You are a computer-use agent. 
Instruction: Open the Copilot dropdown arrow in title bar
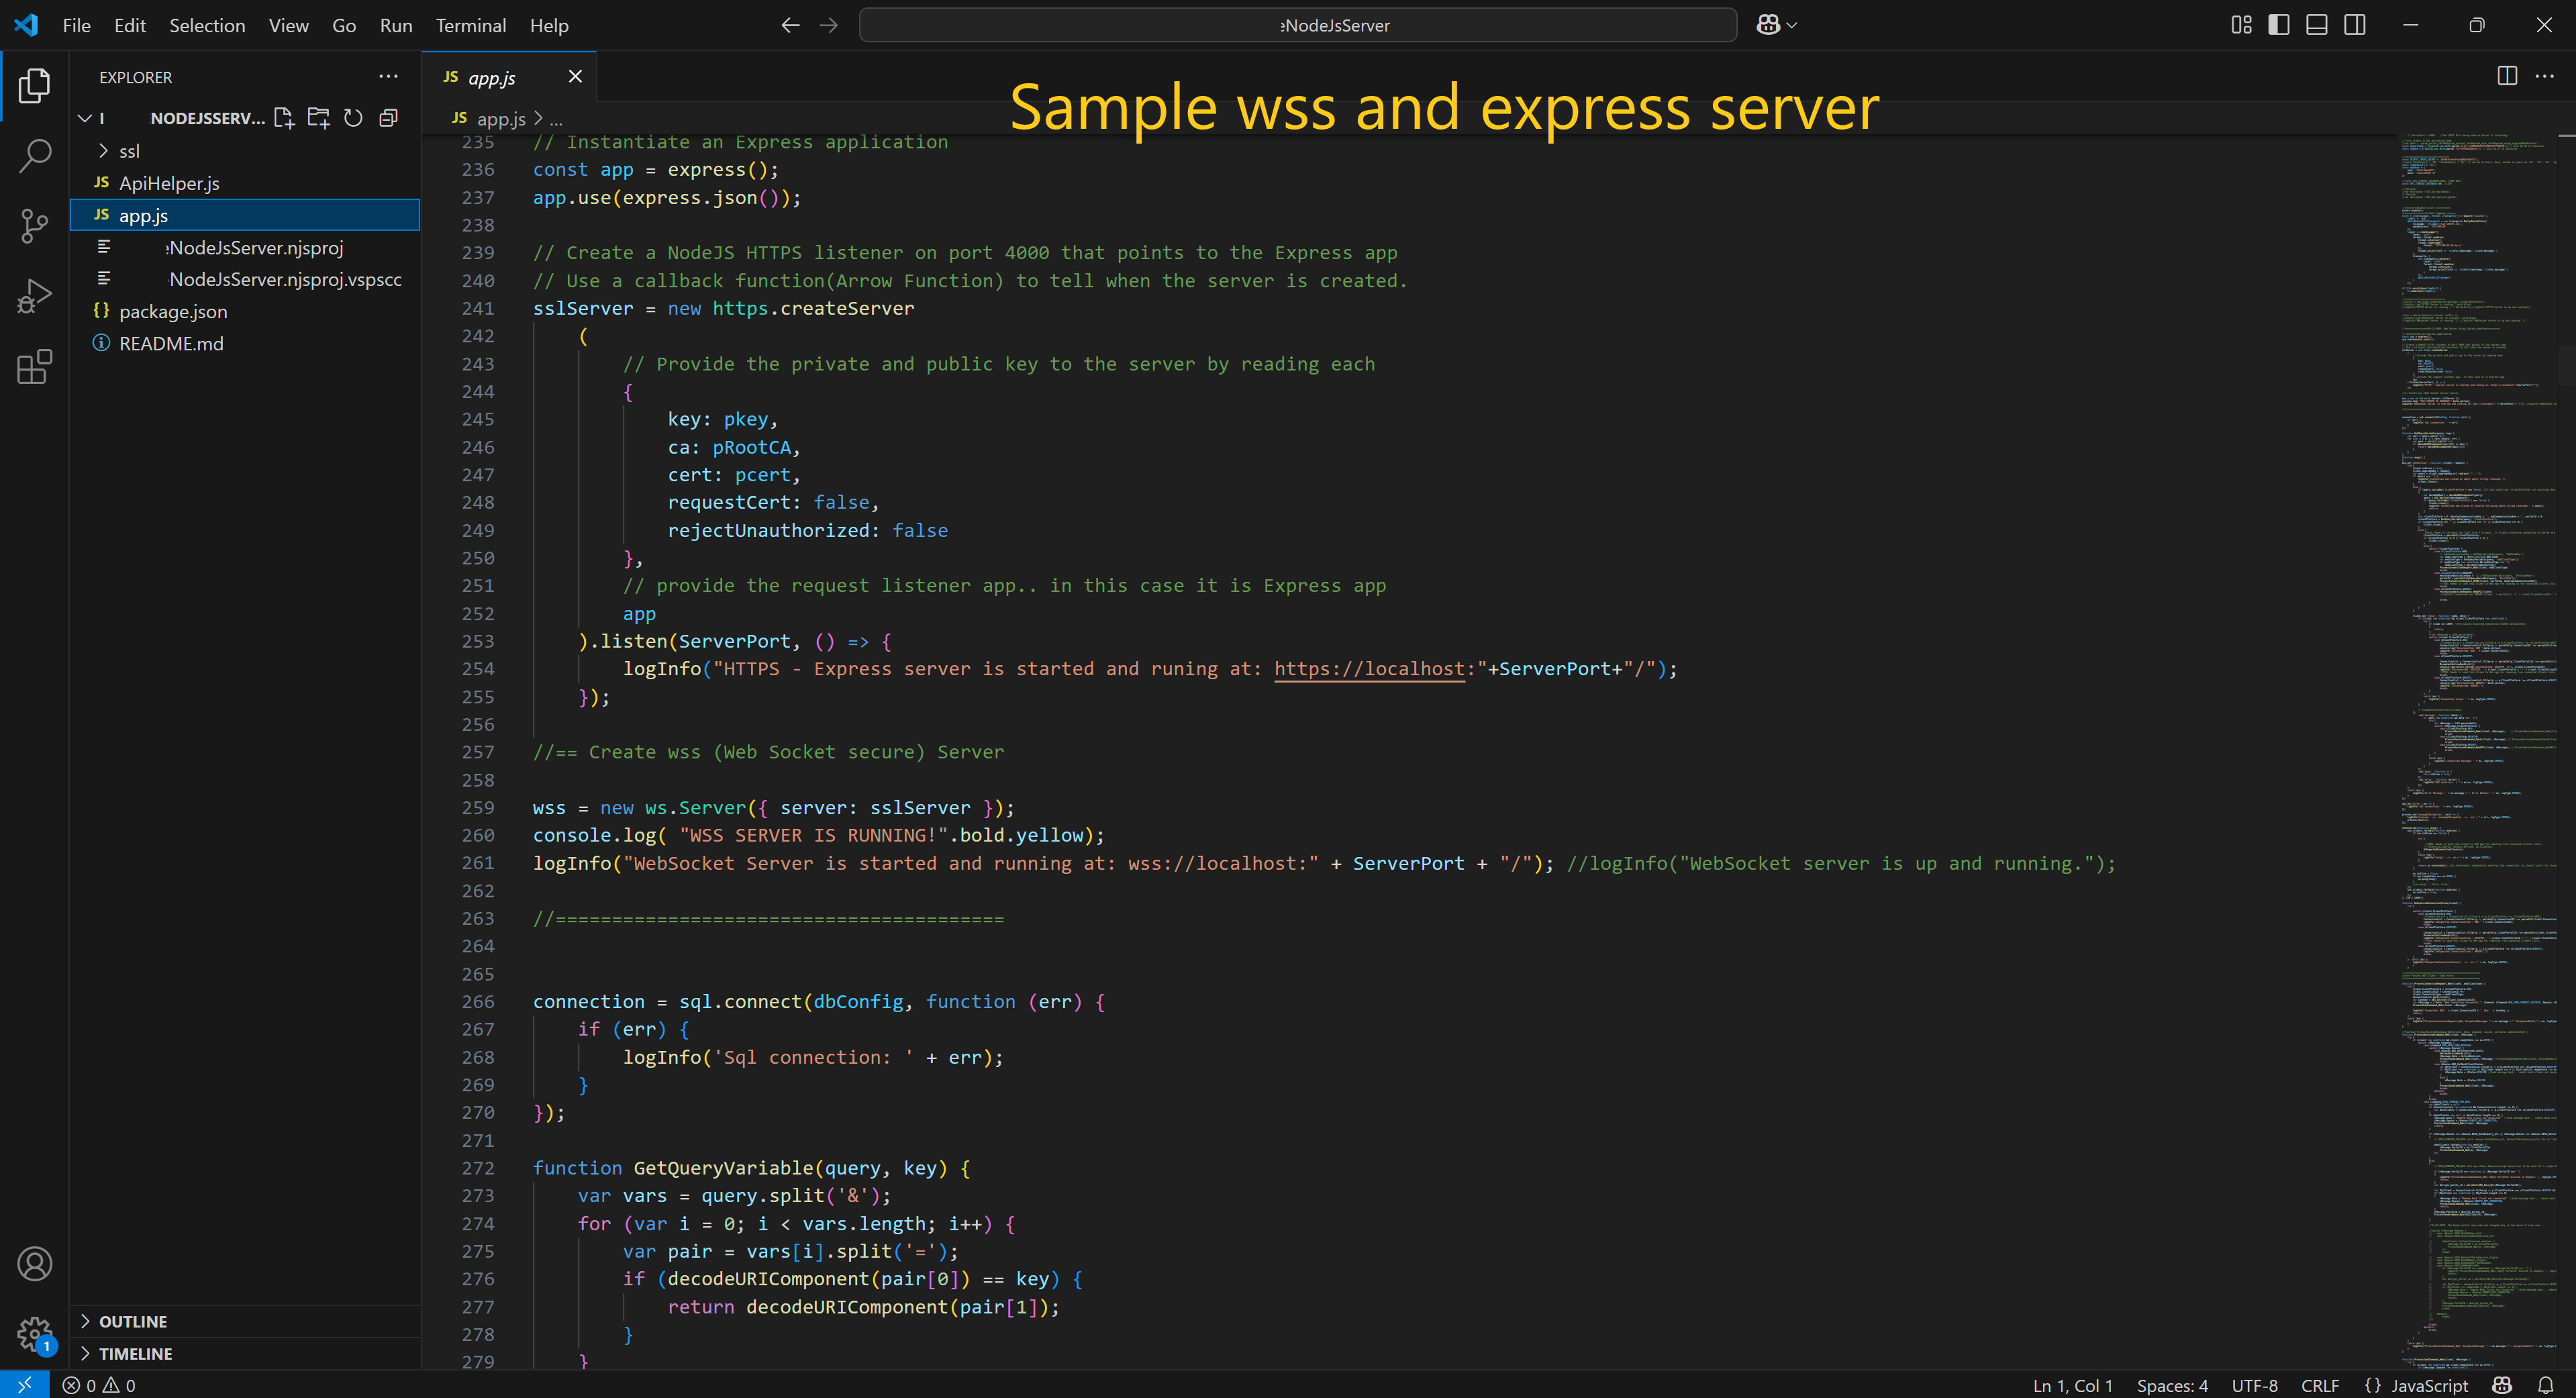(1792, 25)
